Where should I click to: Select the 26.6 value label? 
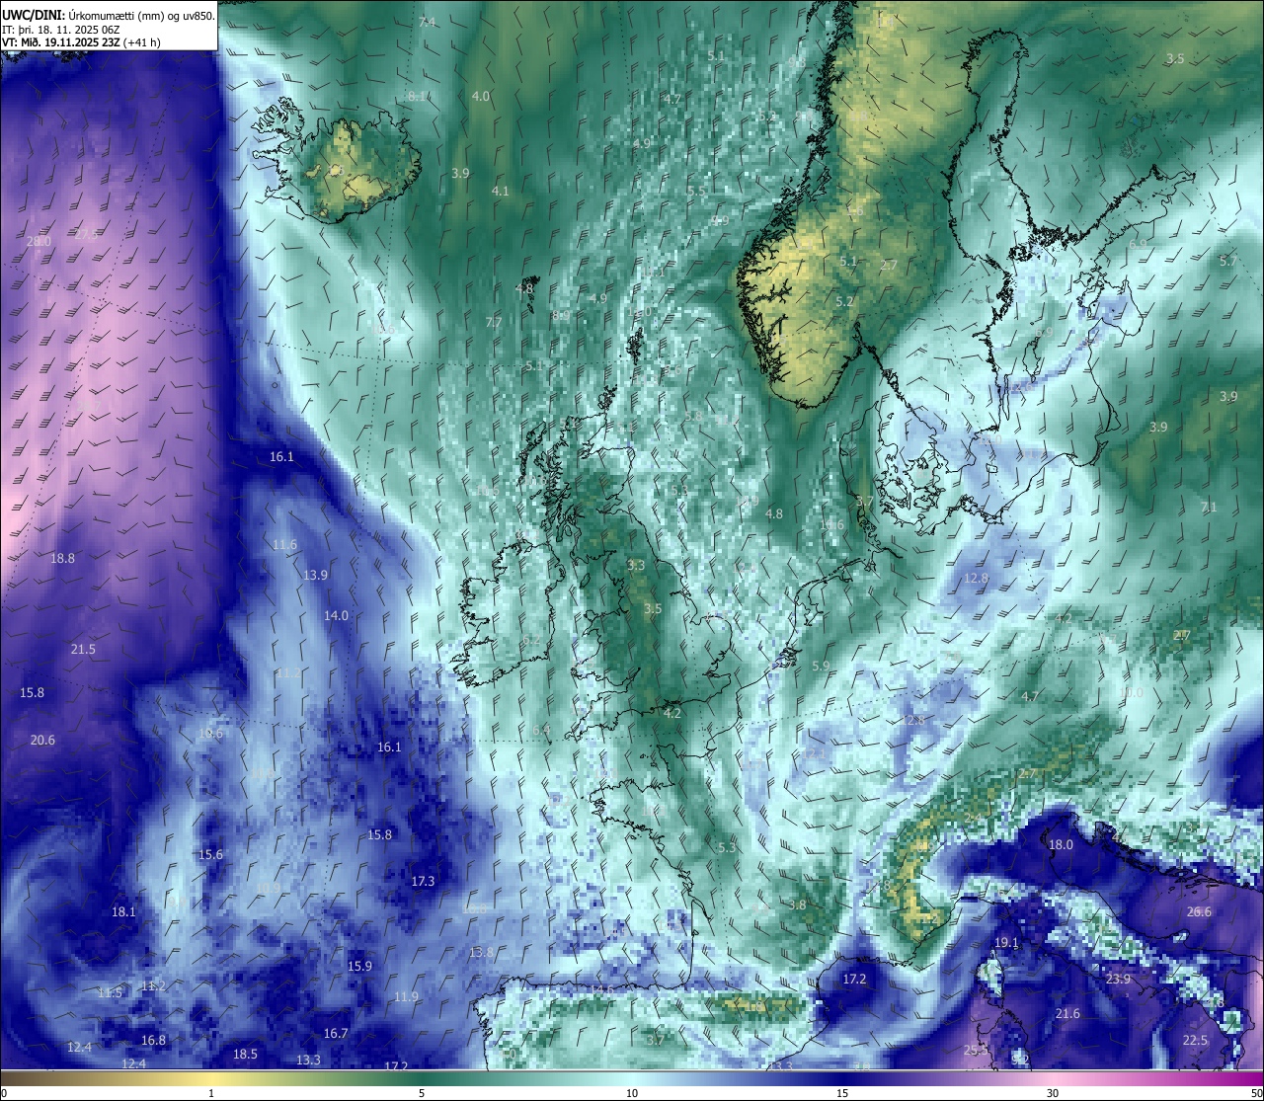tap(1199, 911)
